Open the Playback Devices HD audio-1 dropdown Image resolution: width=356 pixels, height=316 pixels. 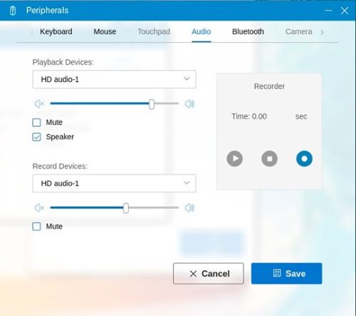pyautogui.click(x=114, y=79)
